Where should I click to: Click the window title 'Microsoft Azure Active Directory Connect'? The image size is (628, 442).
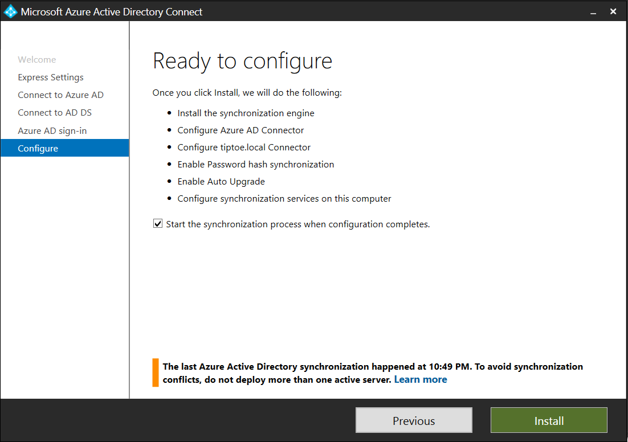(111, 12)
